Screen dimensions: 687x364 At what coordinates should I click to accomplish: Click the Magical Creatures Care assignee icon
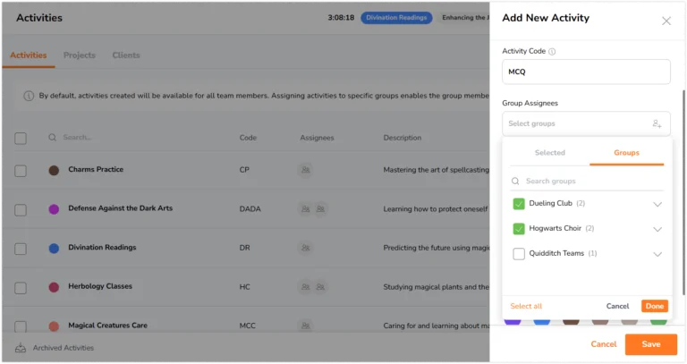click(305, 326)
